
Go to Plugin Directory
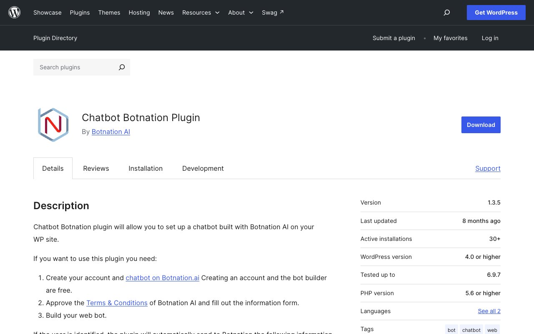coord(55,38)
